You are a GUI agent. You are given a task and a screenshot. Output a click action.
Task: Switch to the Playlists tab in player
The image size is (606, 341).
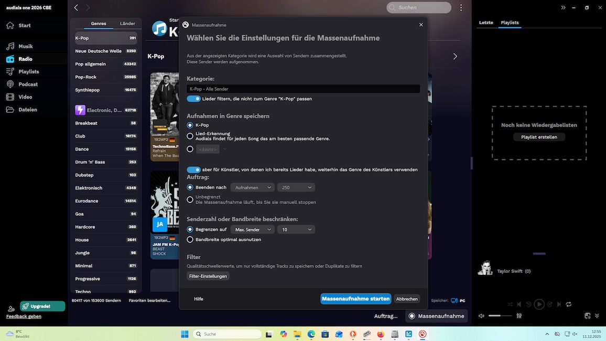click(510, 23)
